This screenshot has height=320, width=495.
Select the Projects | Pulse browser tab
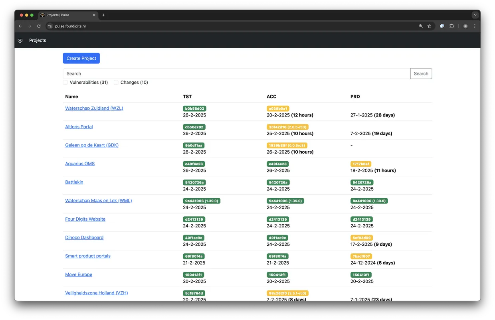(64, 15)
